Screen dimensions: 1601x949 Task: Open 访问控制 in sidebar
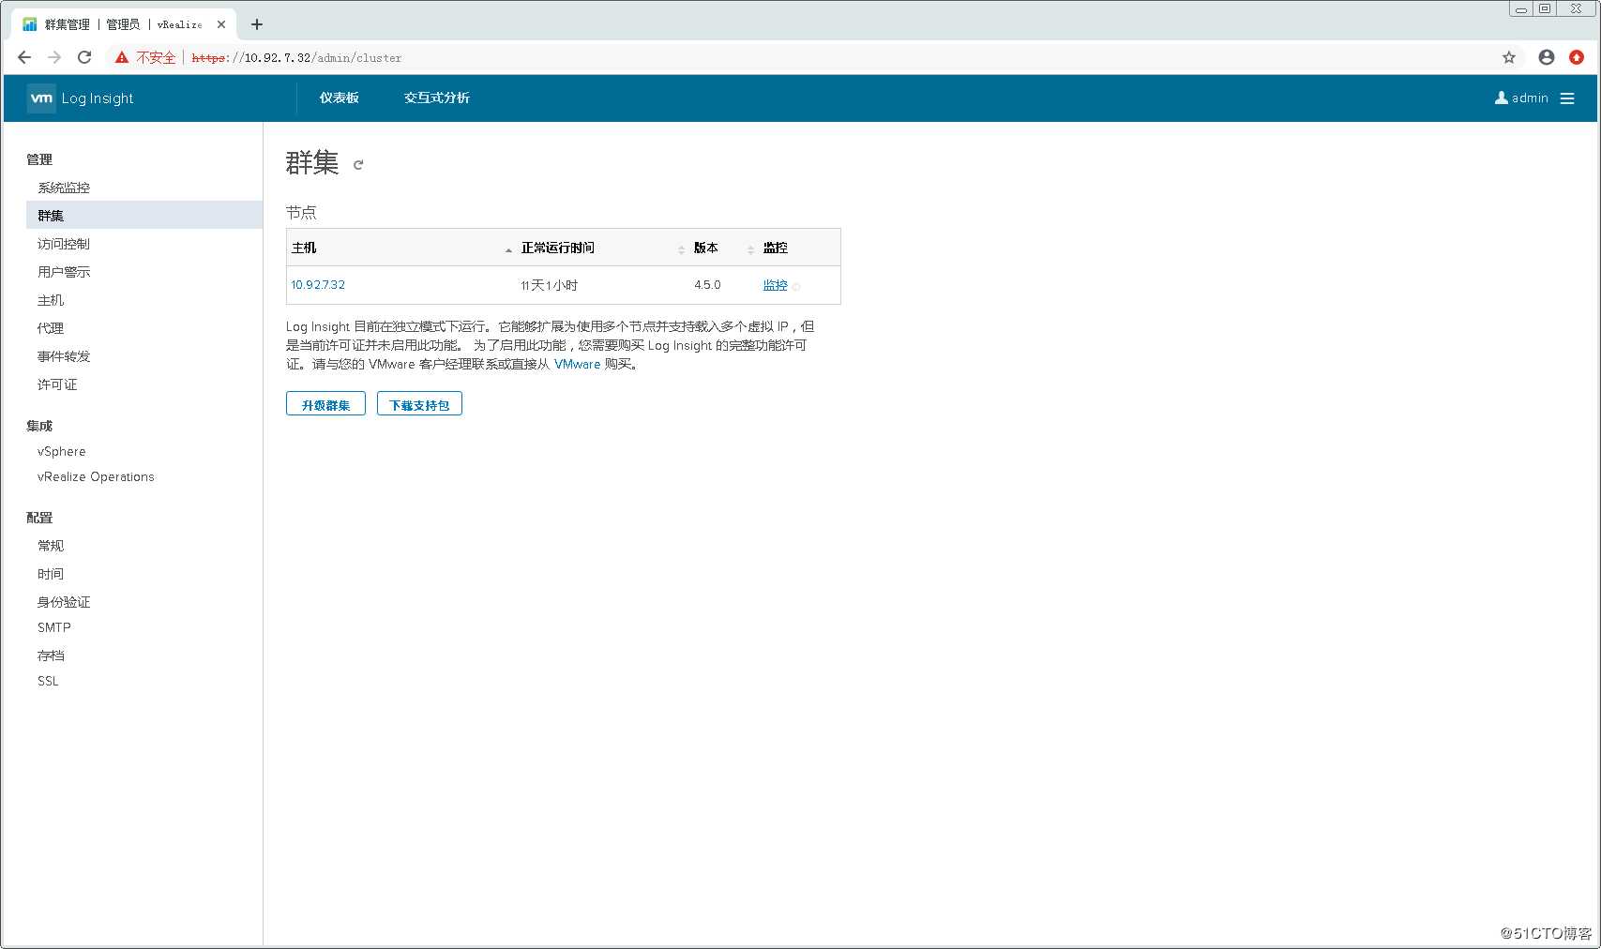coord(64,244)
